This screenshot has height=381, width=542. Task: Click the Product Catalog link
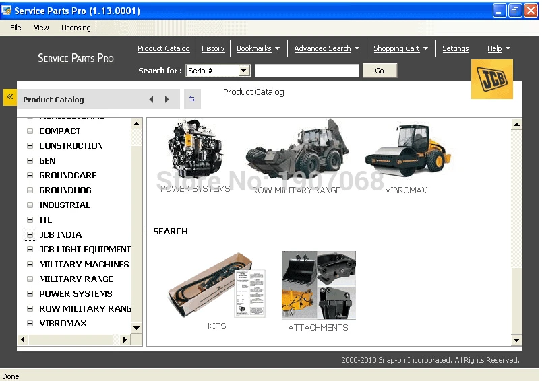(x=164, y=48)
